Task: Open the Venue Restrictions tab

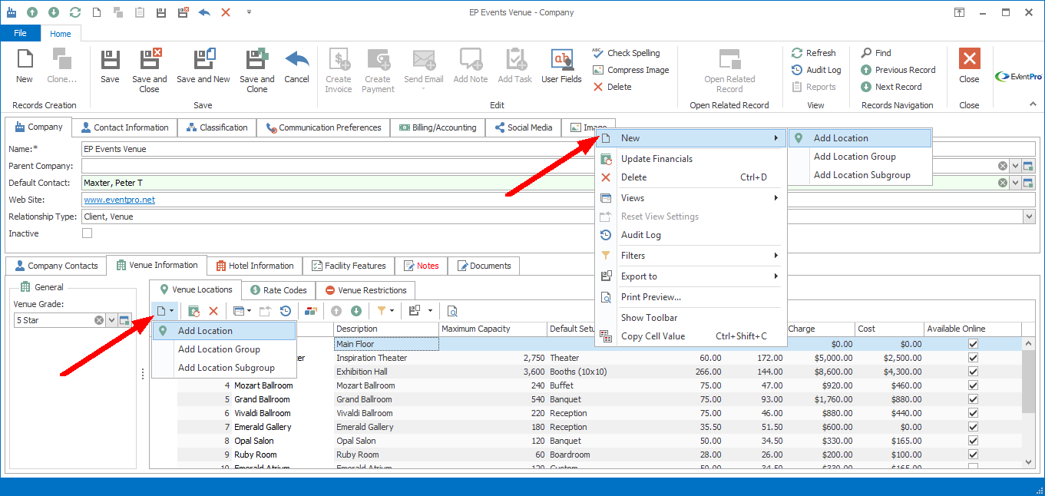Action: point(365,290)
